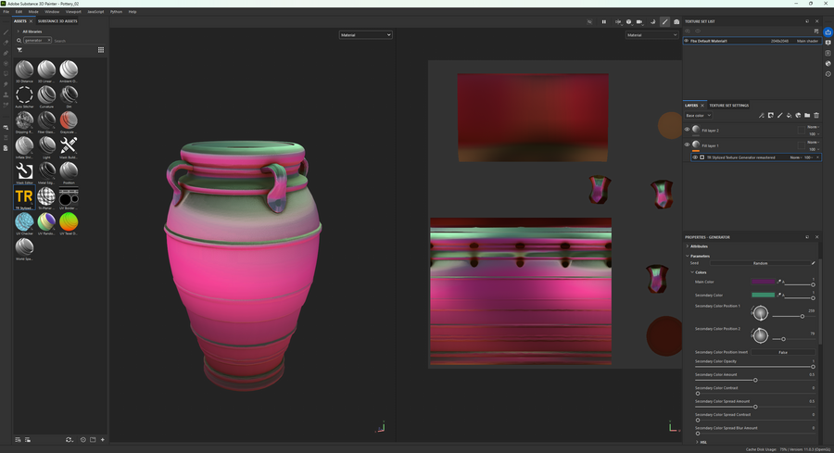Switch to Texture Set Settings tab
Viewport: 834px width, 453px height.
tap(728, 106)
